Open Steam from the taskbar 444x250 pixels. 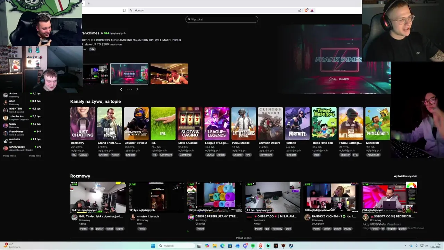coord(291,246)
